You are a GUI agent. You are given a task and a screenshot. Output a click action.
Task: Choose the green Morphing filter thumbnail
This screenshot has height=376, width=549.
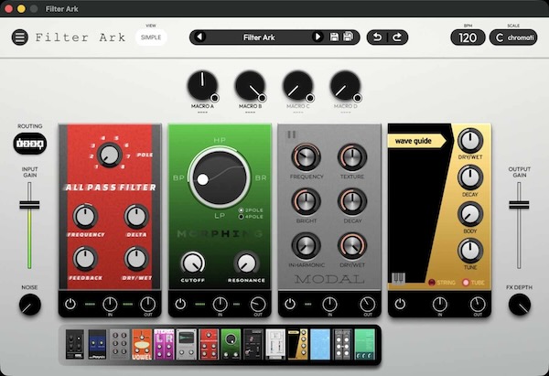[x=231, y=345]
